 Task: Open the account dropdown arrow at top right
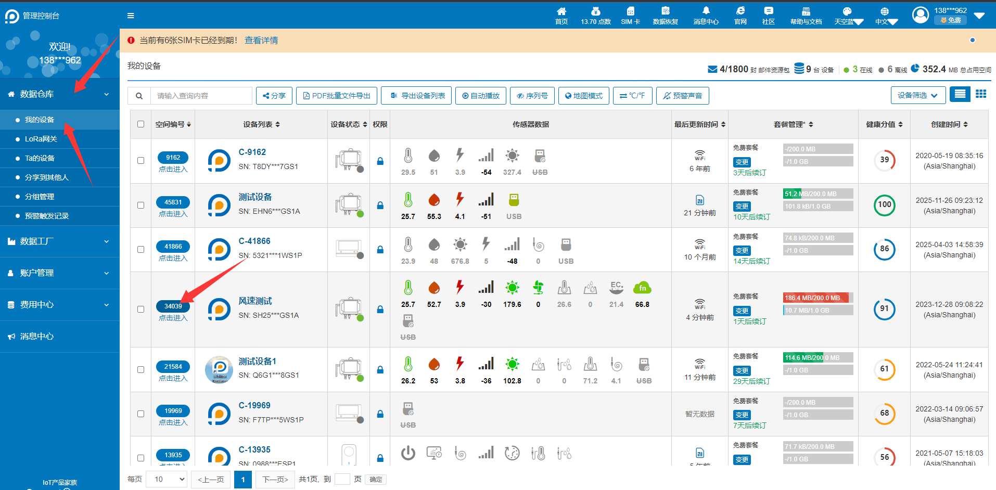tap(979, 16)
